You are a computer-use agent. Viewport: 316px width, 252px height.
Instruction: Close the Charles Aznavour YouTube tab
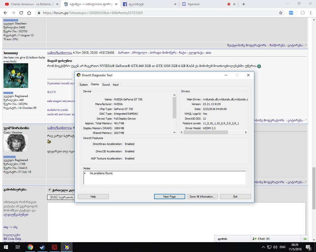[x=57, y=4]
